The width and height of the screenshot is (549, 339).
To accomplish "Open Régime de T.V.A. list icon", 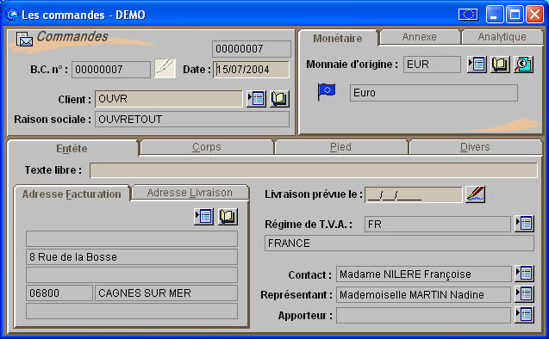I will pyautogui.click(x=524, y=224).
